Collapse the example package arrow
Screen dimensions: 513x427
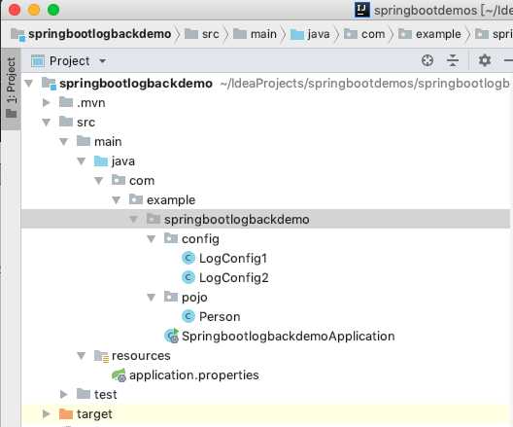(117, 200)
